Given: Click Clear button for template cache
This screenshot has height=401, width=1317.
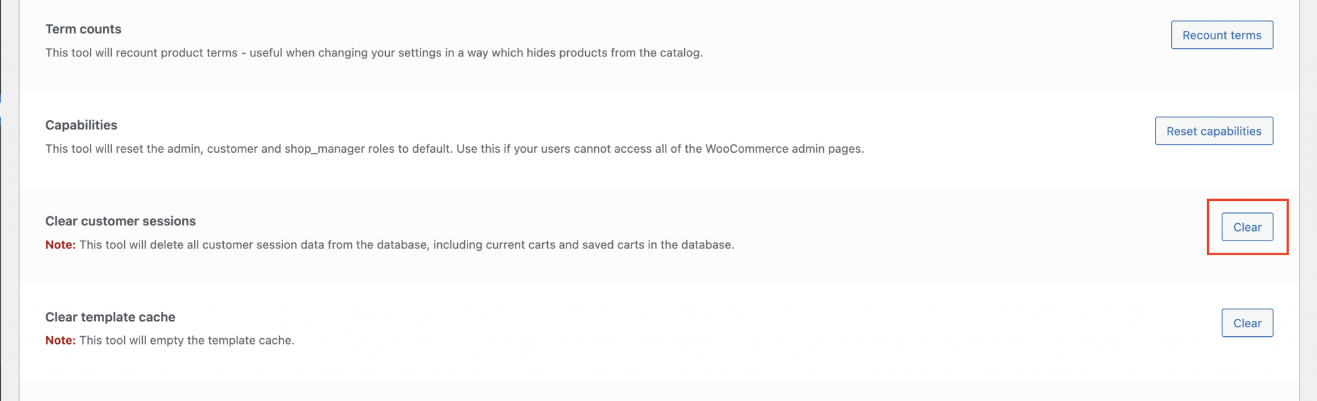Looking at the screenshot, I should [1247, 323].
